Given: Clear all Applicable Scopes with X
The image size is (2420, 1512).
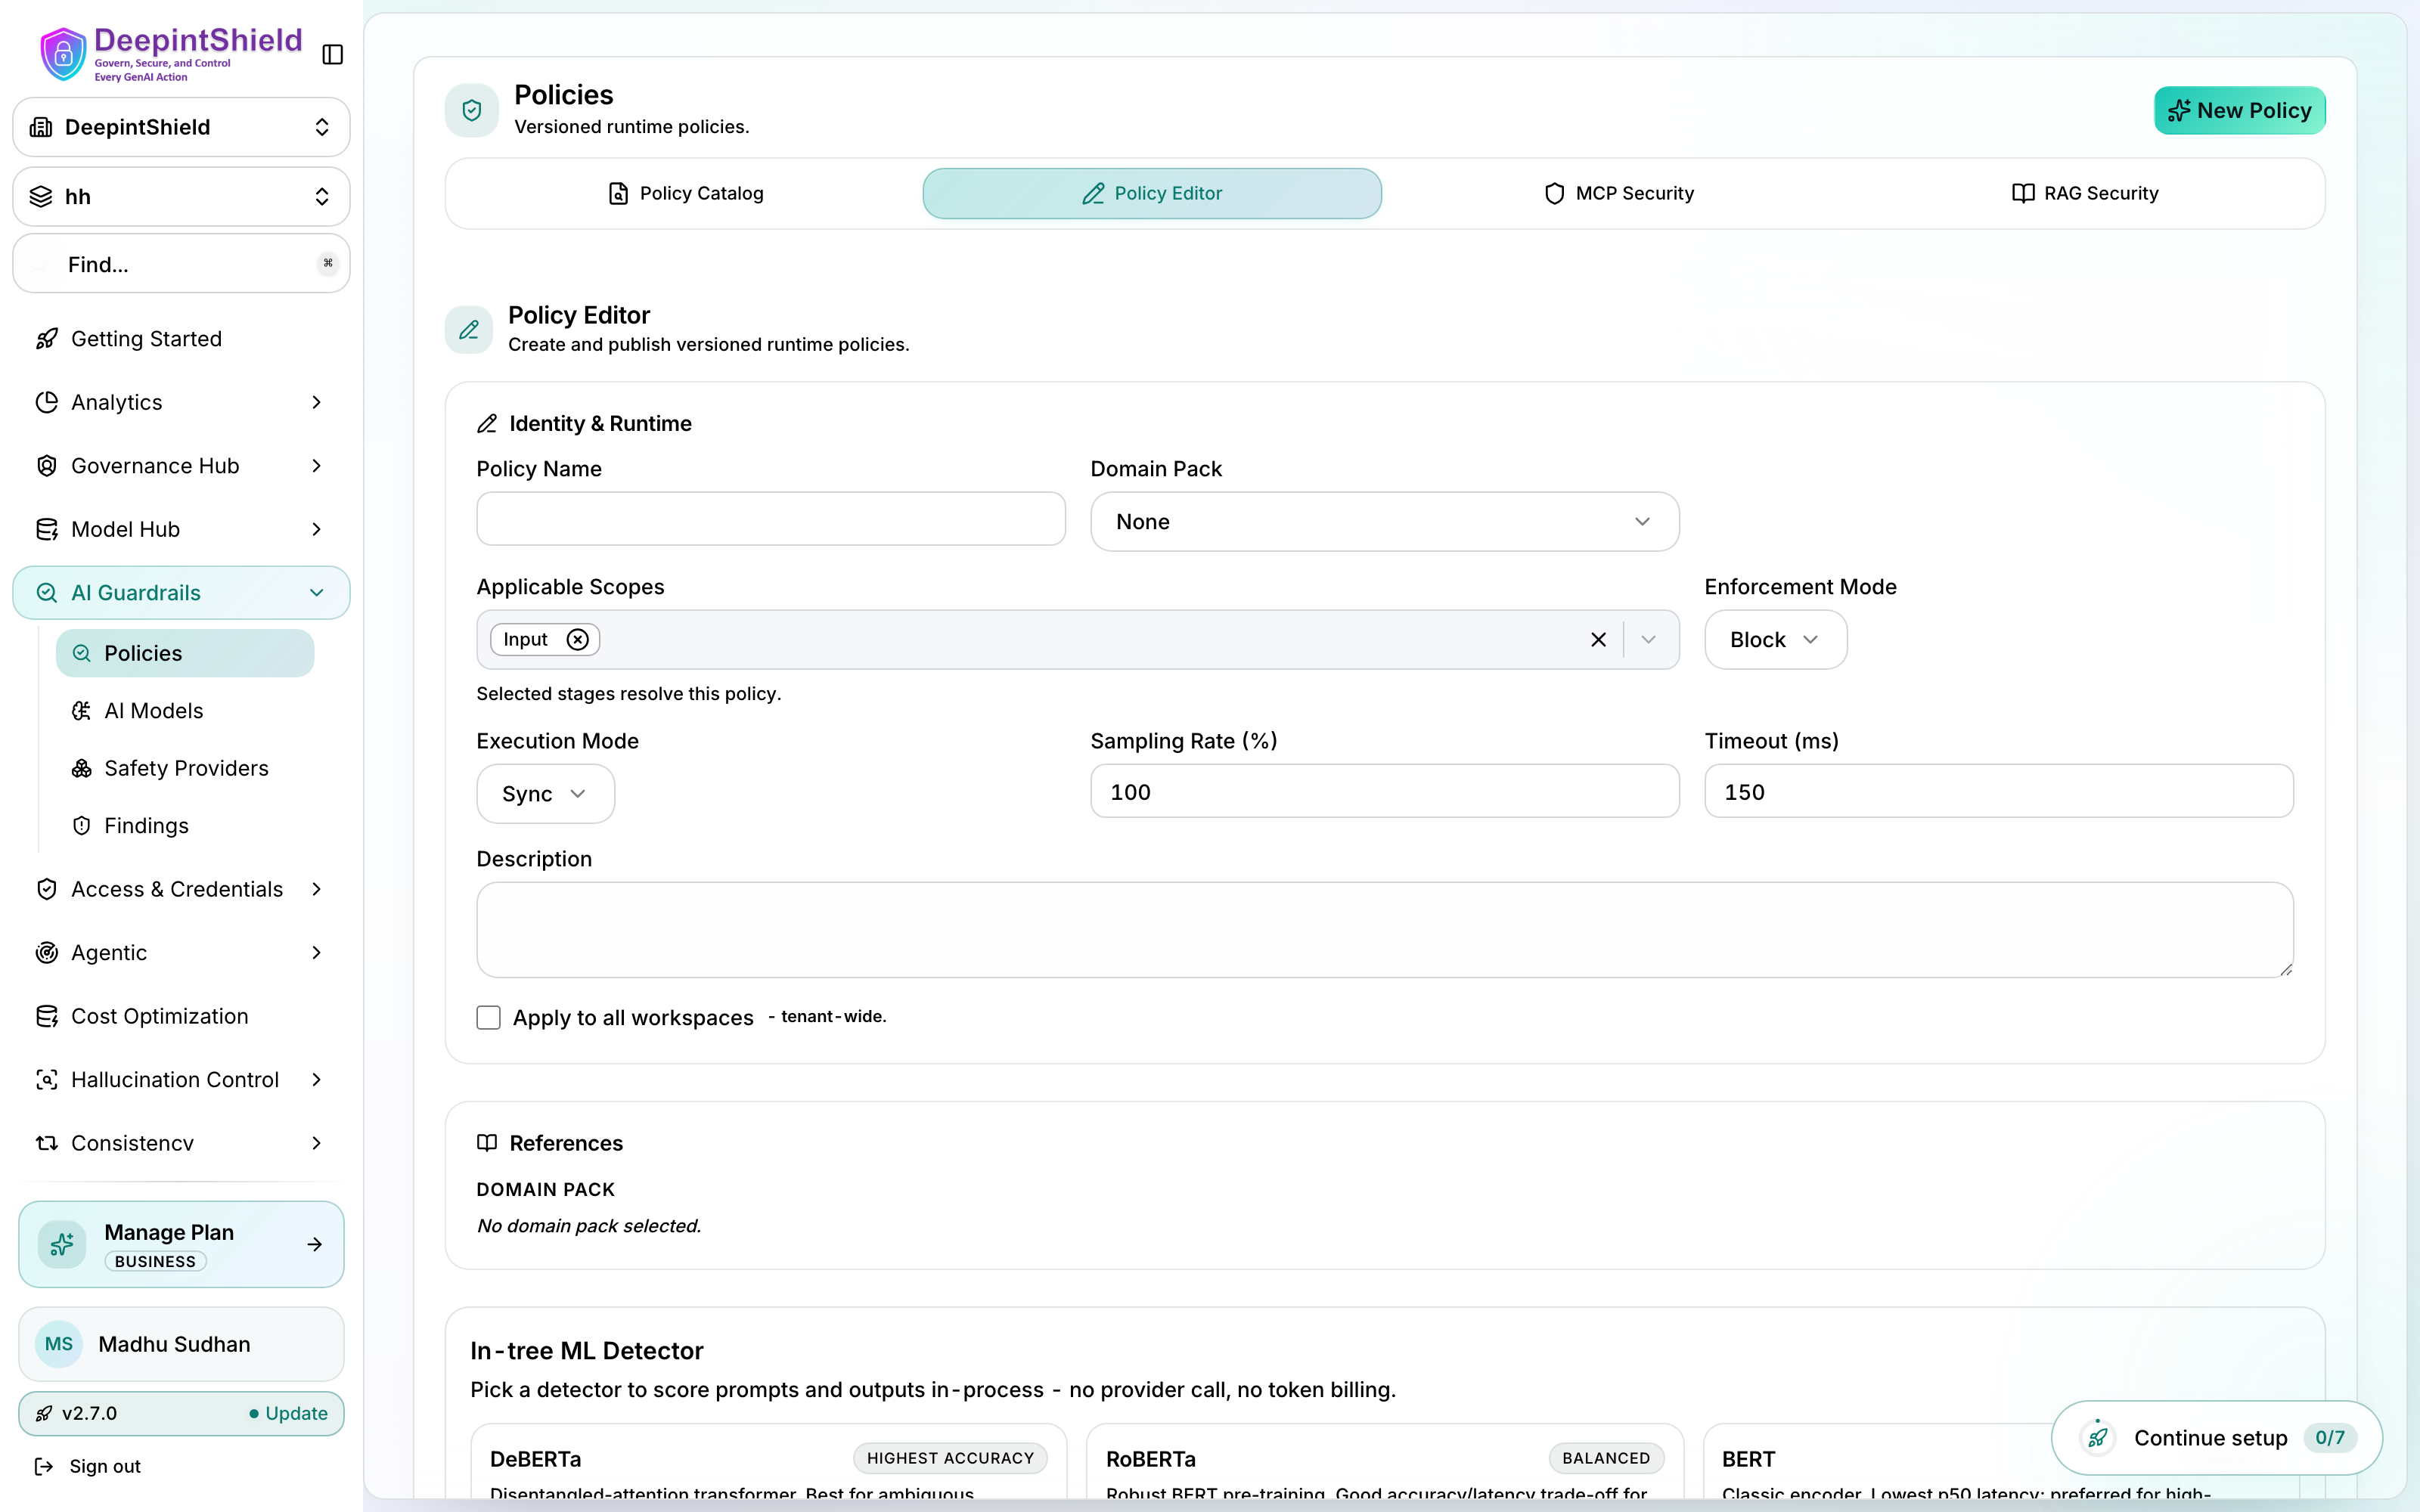Looking at the screenshot, I should coord(1598,640).
